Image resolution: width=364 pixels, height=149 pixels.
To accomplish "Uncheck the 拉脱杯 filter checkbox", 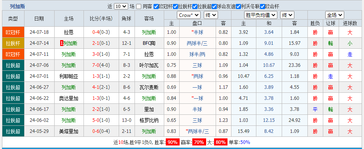I will click(x=176, y=6).
